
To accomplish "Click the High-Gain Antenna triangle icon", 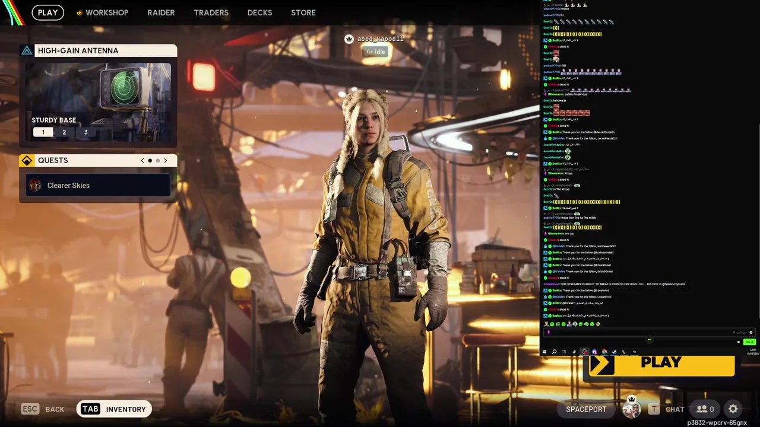I will click(x=27, y=50).
